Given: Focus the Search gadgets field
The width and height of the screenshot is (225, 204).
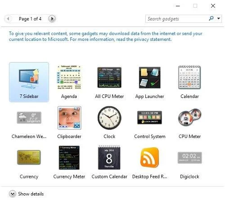Looking at the screenshot, I should point(177,19).
